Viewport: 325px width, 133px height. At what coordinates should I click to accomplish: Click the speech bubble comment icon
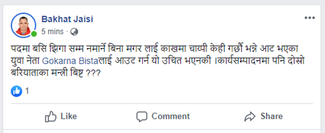point(142,116)
